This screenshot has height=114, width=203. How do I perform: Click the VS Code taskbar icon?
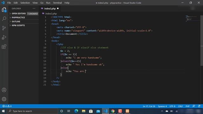[x=105, y=111]
